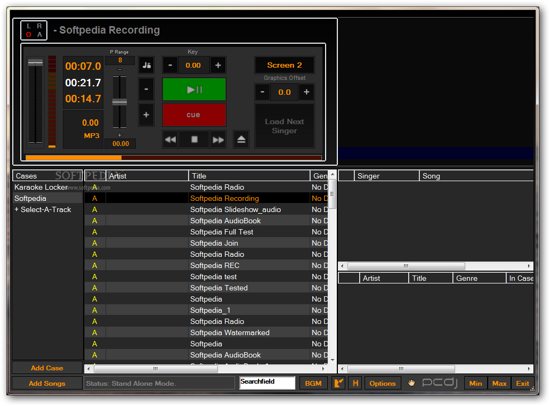Select the Softpedia Join track
Screen dimensions: 550x406
(206, 243)
